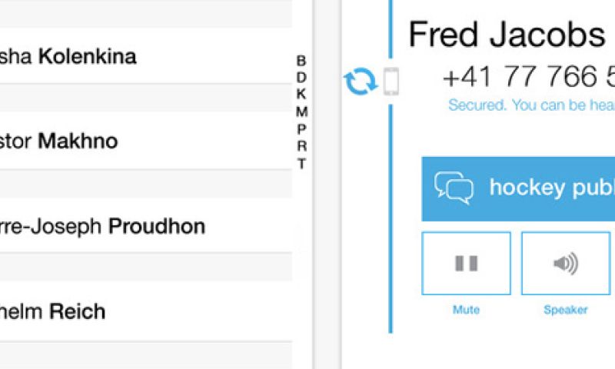Screen dimensions: 615x369
Task: Open the Proudhon contact row
Action: [x=146, y=225]
